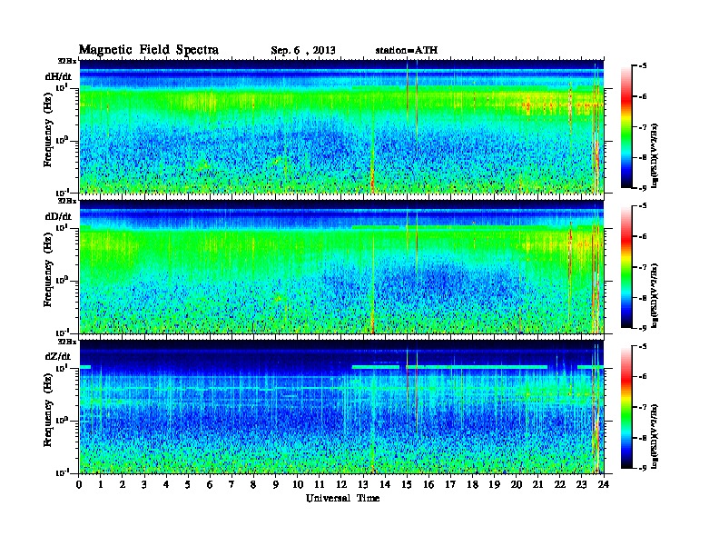Click the 10^0 tick label on the dZ/dt frequency axis
The image size is (719, 556).
pyautogui.click(x=62, y=421)
